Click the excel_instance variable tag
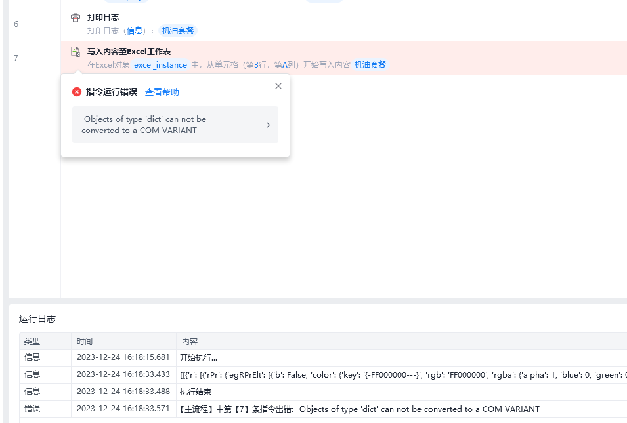This screenshot has width=627, height=423. [160, 65]
